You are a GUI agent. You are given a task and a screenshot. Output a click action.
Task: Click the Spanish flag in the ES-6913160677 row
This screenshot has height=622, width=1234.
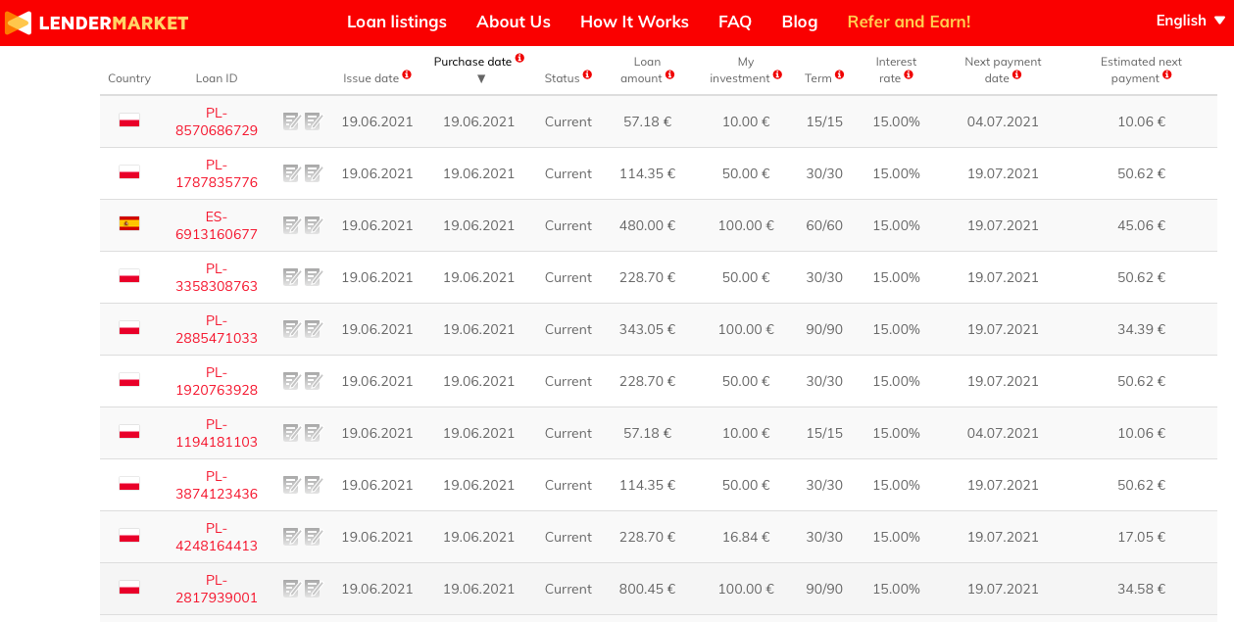click(129, 224)
